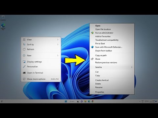
Task: Choose Delete in the classic menu
Action: click(112, 84)
